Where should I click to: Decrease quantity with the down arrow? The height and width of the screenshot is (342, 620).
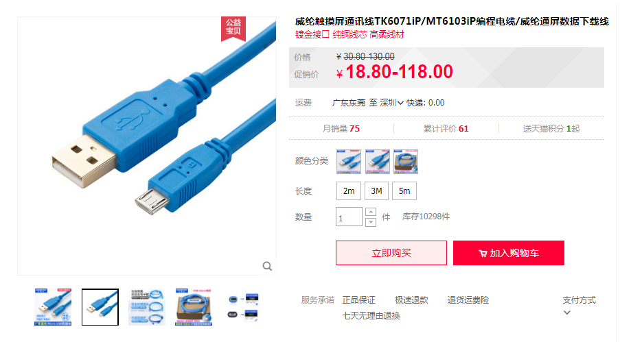click(x=371, y=222)
